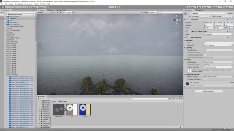234x131 pixels.
Task: Open the File menu
Action: tap(2, 4)
